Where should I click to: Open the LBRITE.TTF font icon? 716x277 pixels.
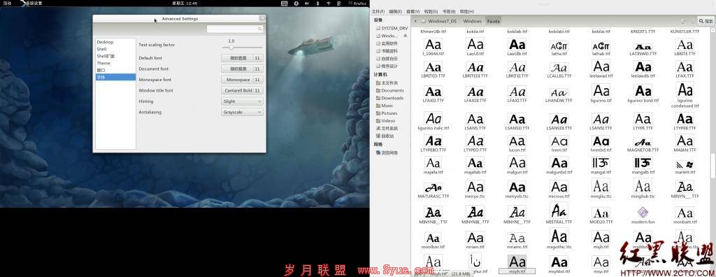pyautogui.click(x=685, y=44)
